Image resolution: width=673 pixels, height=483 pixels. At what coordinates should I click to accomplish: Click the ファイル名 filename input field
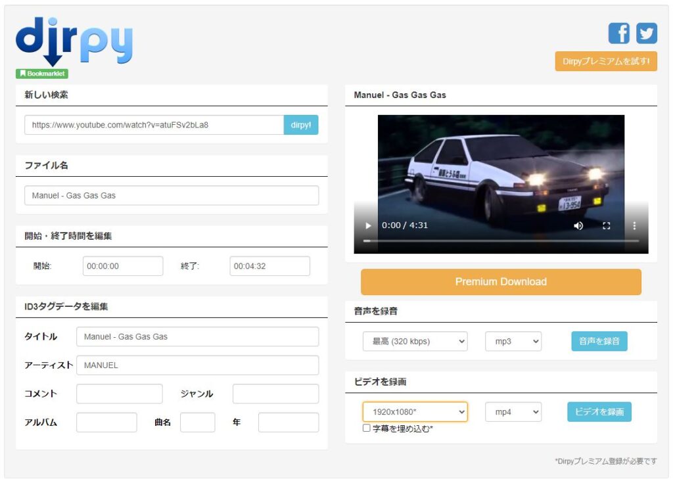172,195
